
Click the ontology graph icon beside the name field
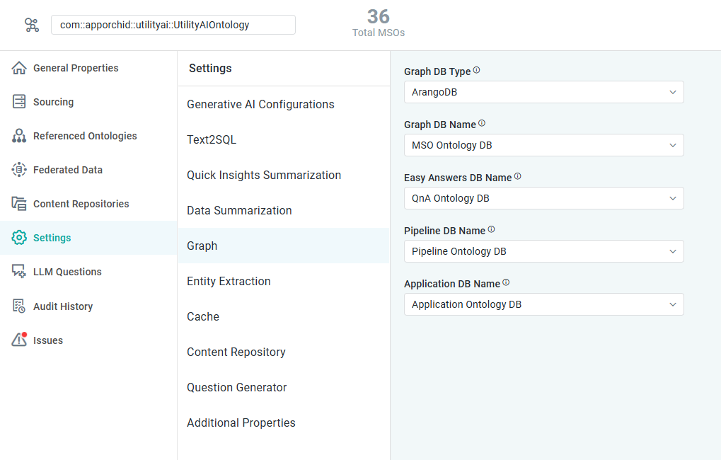tap(32, 25)
